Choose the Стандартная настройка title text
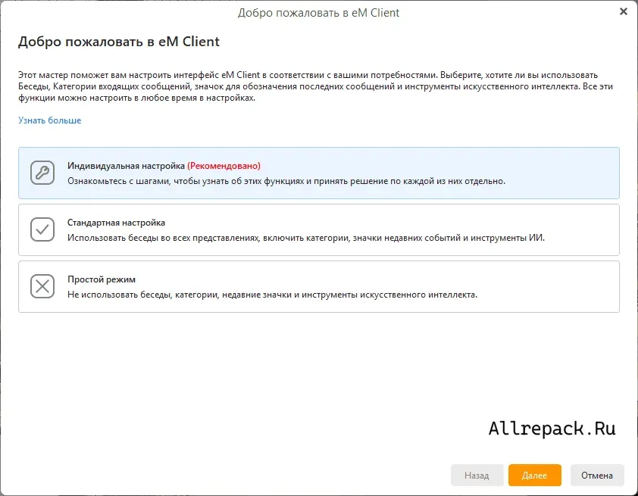The image size is (638, 496). [x=117, y=223]
